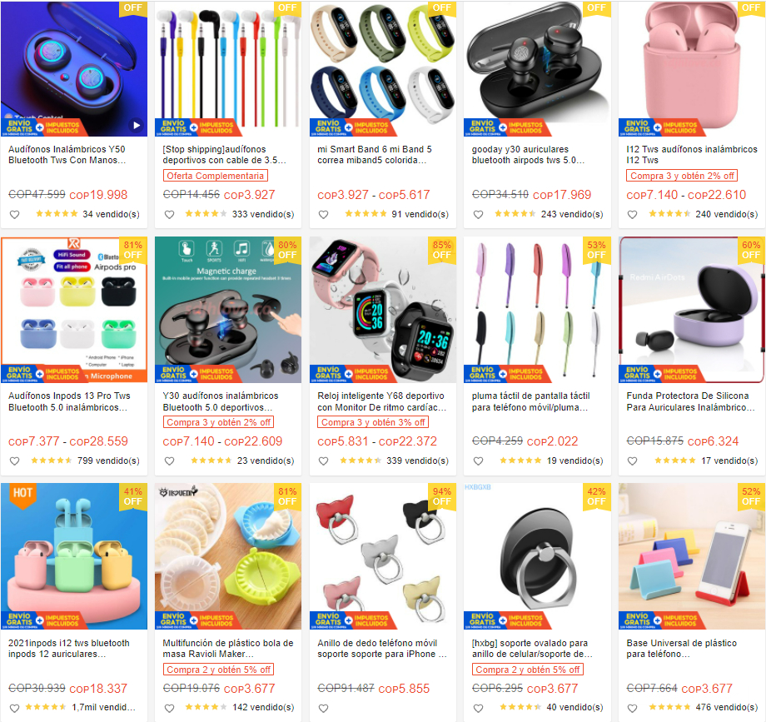This screenshot has height=722, width=766.
Task: Toggle heart for Reloj inteligente Y68
Action: pyautogui.click(x=323, y=461)
